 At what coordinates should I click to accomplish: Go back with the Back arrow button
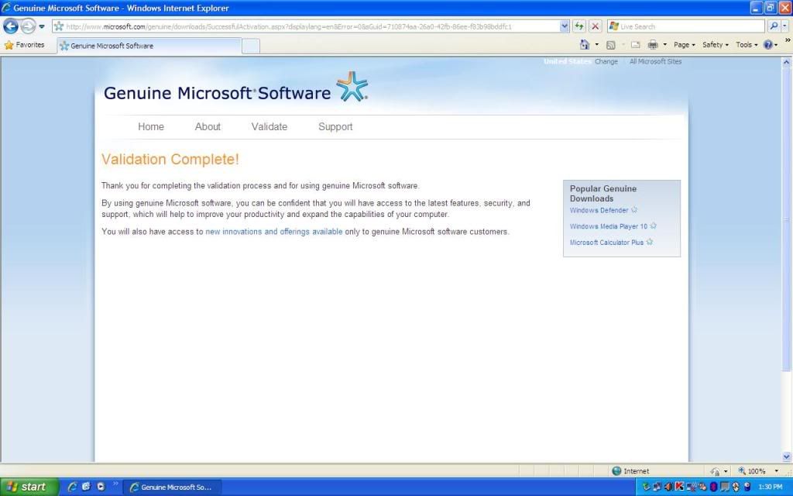click(x=11, y=26)
